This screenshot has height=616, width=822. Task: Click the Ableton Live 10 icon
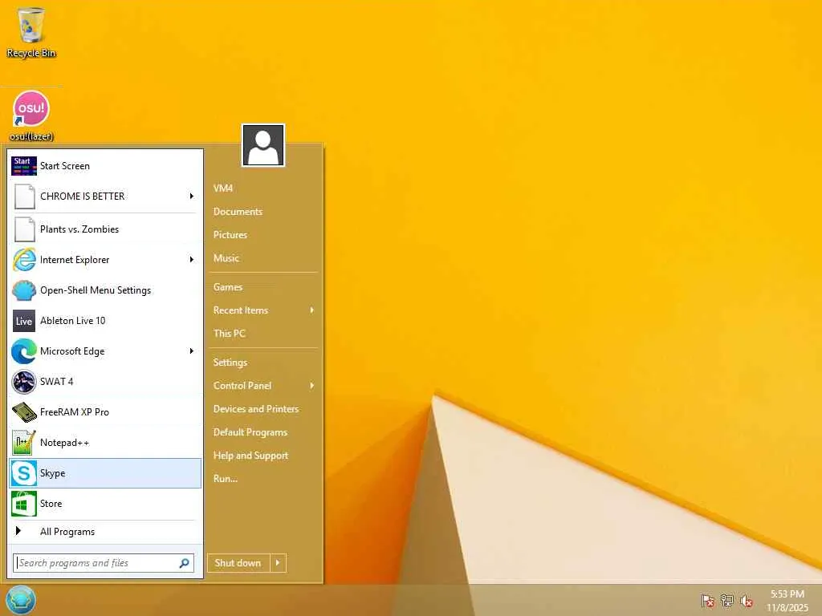pyautogui.click(x=24, y=321)
